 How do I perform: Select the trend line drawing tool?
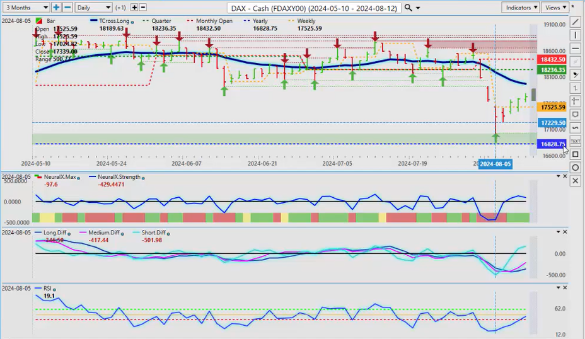(x=575, y=21)
